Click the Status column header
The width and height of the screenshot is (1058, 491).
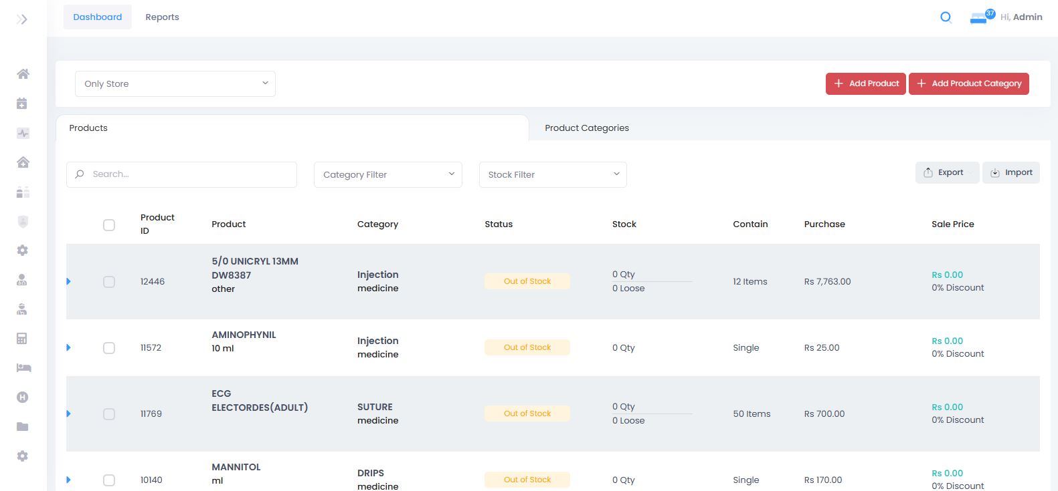[x=499, y=224]
